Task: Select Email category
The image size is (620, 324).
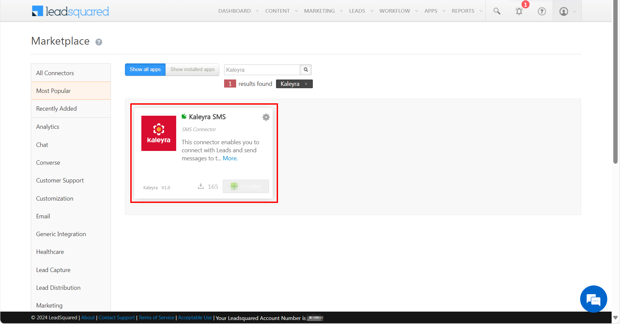Action: [x=71, y=216]
